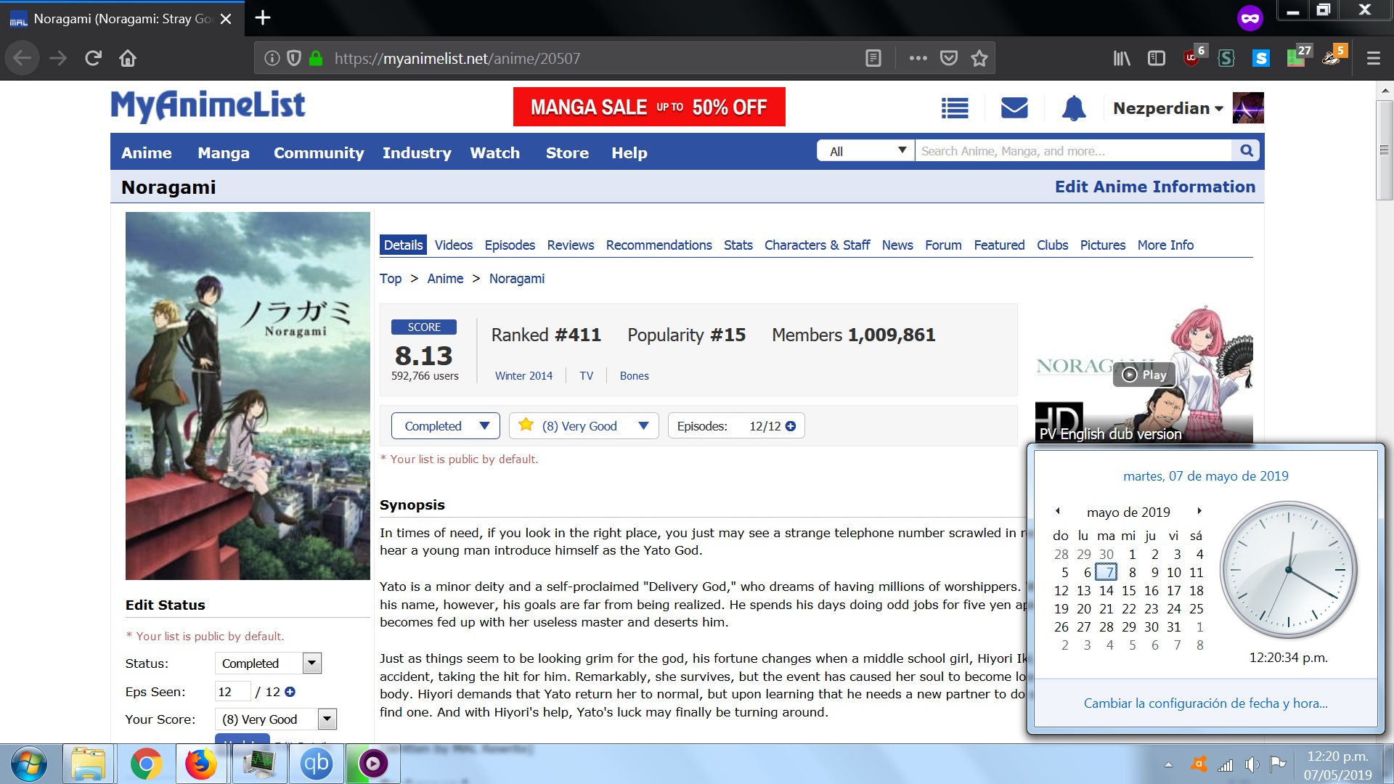Go to the next month in the calendar
Image resolution: width=1394 pixels, height=784 pixels.
[1199, 511]
